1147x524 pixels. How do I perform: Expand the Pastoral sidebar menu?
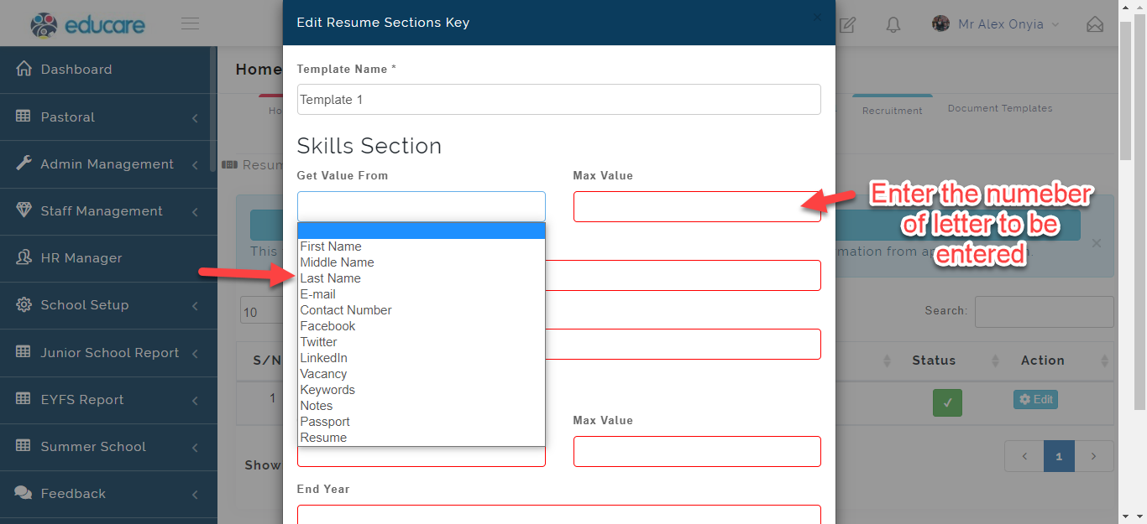point(195,117)
